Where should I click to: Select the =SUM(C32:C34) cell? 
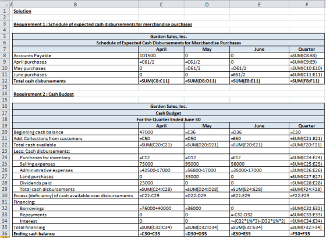[x=161, y=228]
